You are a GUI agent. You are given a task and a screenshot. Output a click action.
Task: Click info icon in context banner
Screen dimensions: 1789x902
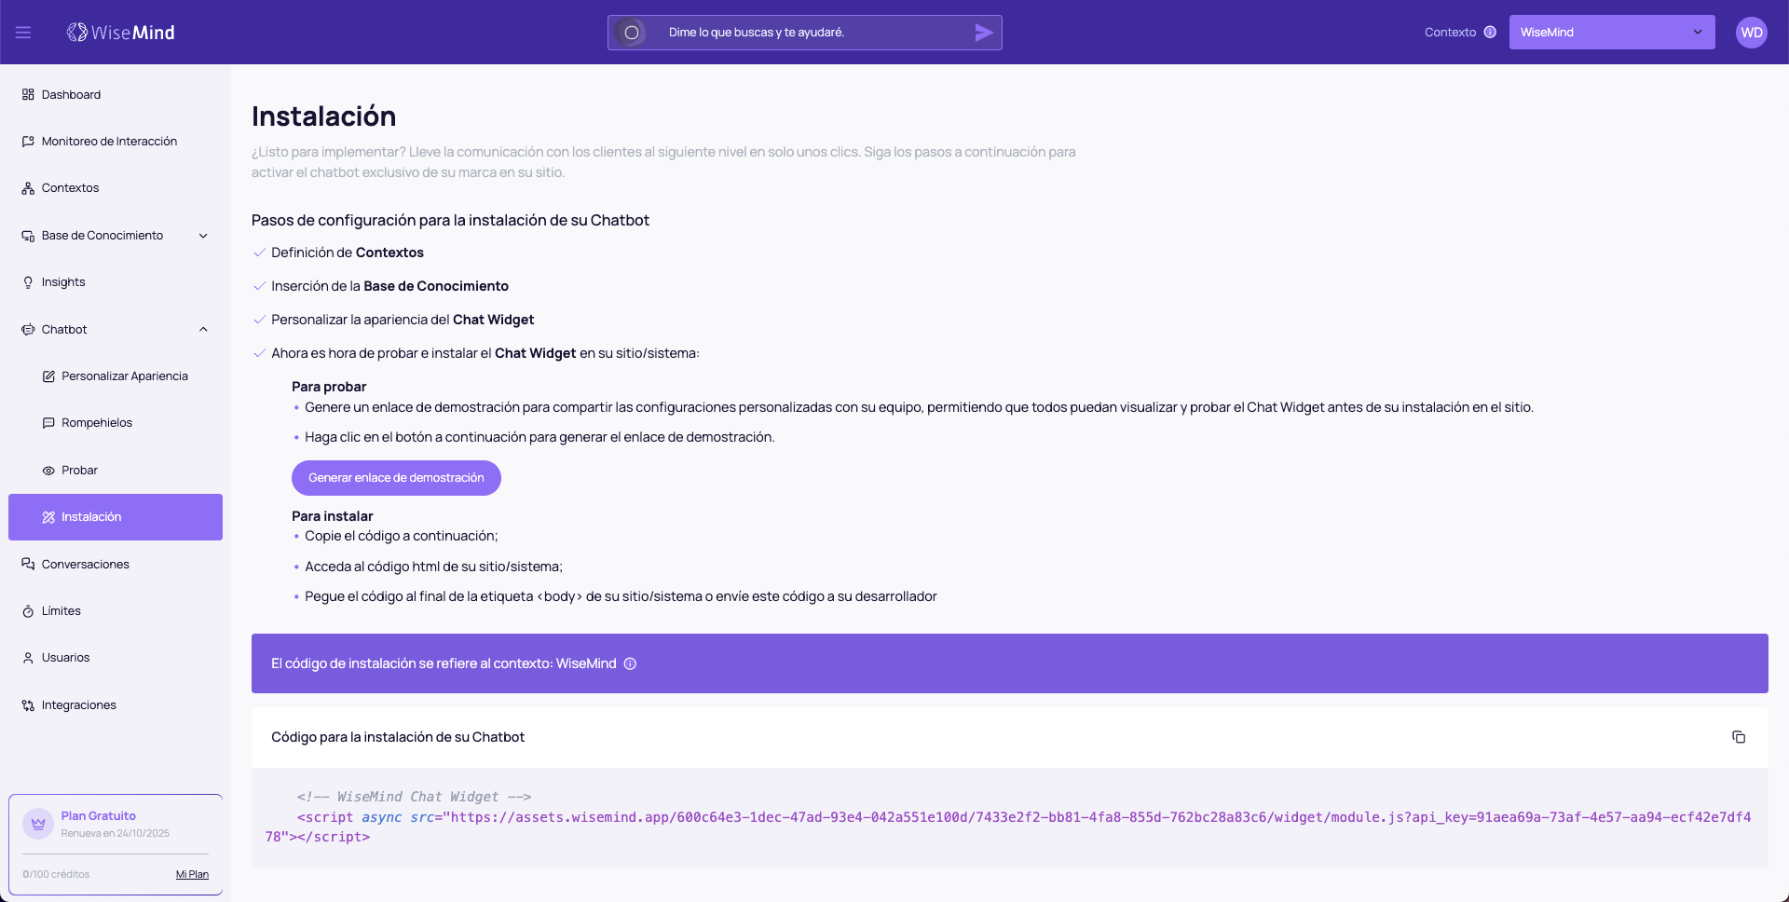(x=630, y=663)
